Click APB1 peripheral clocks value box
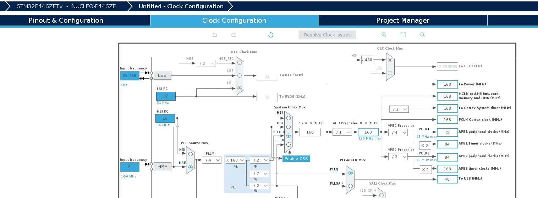This screenshot has width=538, height=198. pos(447,132)
